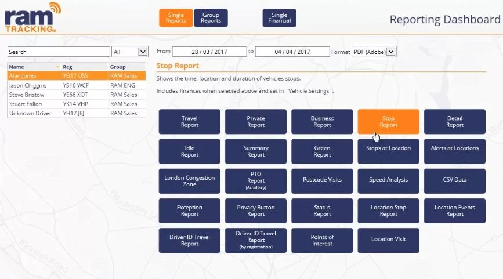
Task: Edit the 'to' date field
Action: [x=292, y=52]
